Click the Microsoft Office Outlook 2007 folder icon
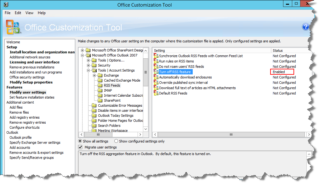Image resolution: width=319 pixels, height=183 pixels. coord(88,55)
